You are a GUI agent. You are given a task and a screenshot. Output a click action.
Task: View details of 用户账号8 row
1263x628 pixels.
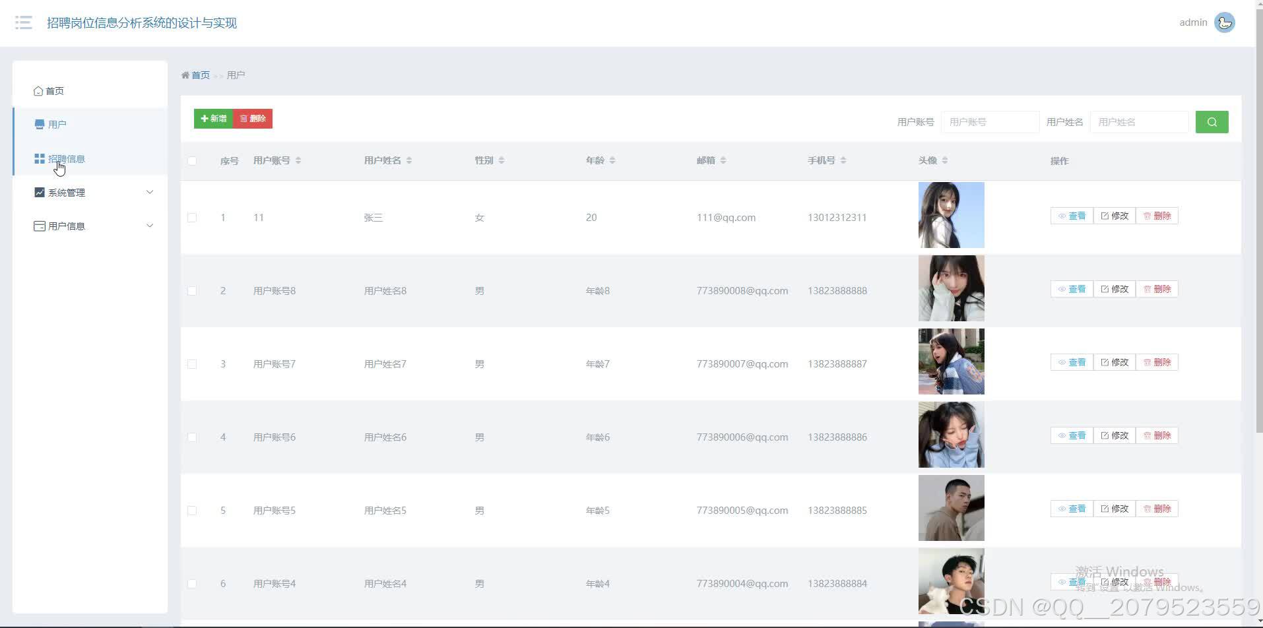(x=1072, y=289)
